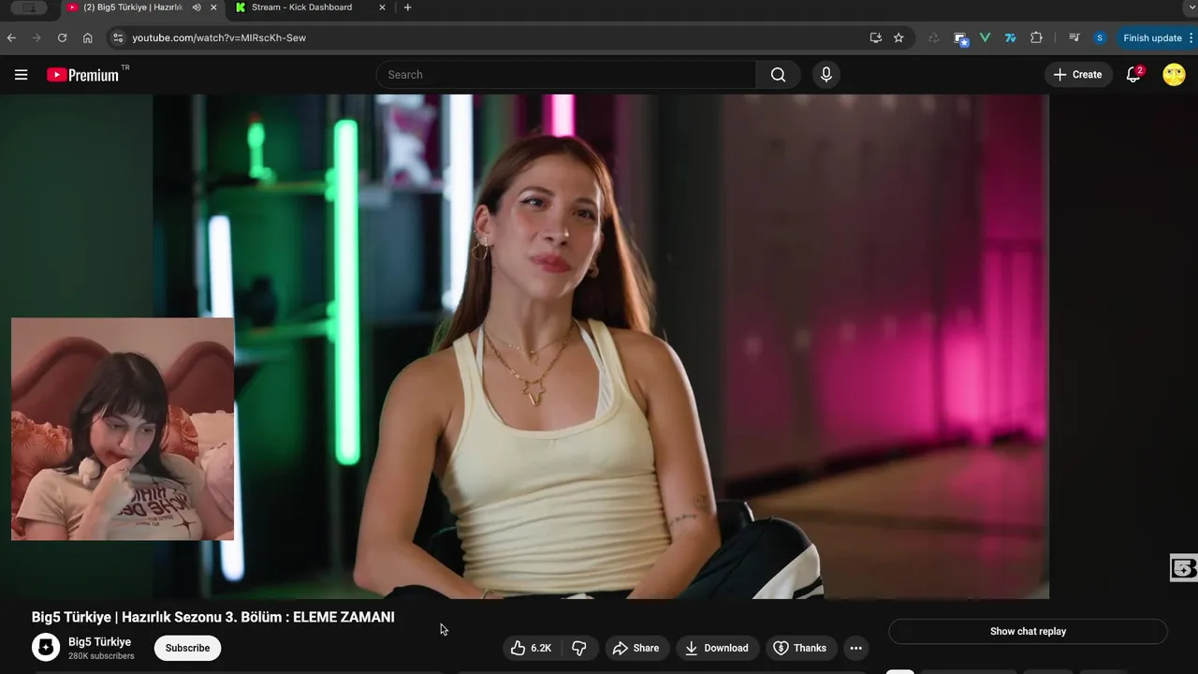Focus the YouTube search field
The image size is (1198, 674).
pyautogui.click(x=565, y=75)
